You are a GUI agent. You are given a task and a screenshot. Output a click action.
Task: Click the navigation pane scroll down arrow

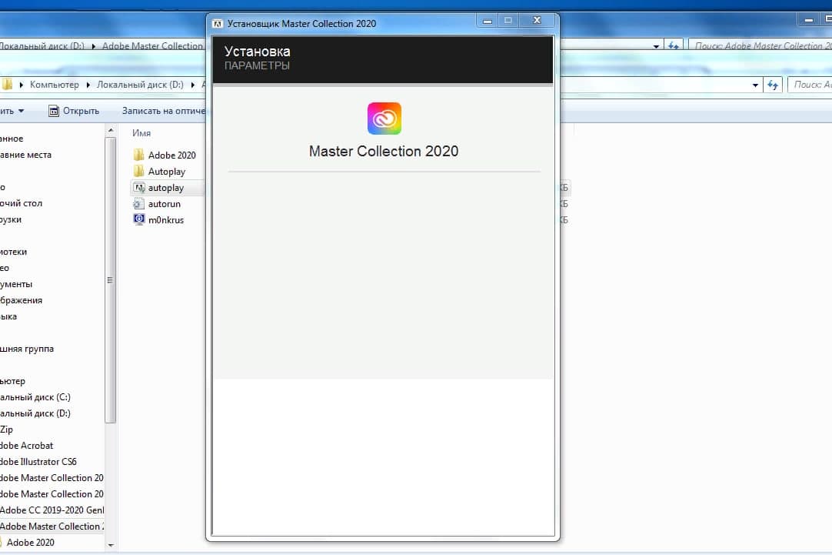[x=111, y=545]
